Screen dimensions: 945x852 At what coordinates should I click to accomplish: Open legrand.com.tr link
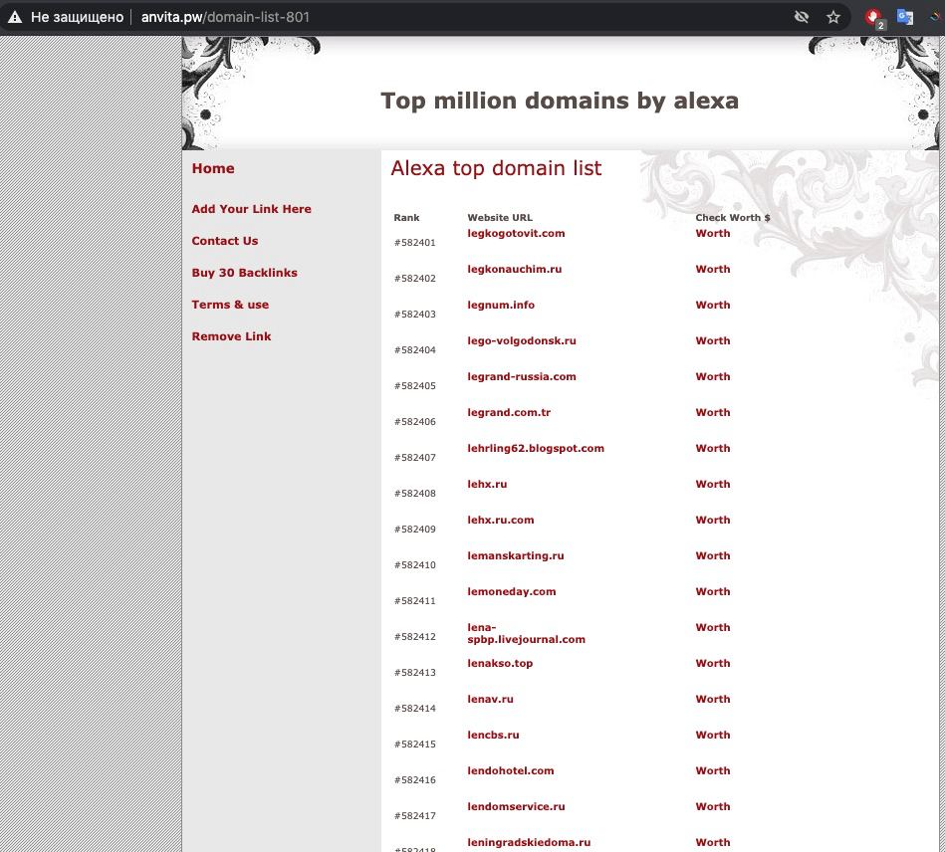point(509,413)
